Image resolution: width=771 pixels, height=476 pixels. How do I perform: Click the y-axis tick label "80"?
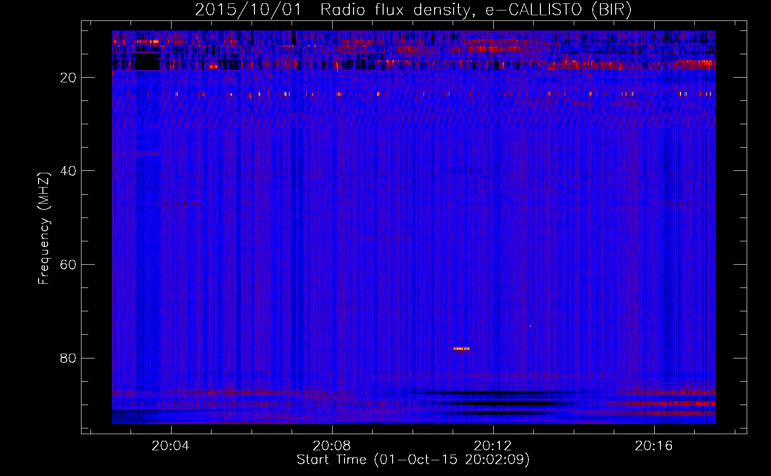69,358
